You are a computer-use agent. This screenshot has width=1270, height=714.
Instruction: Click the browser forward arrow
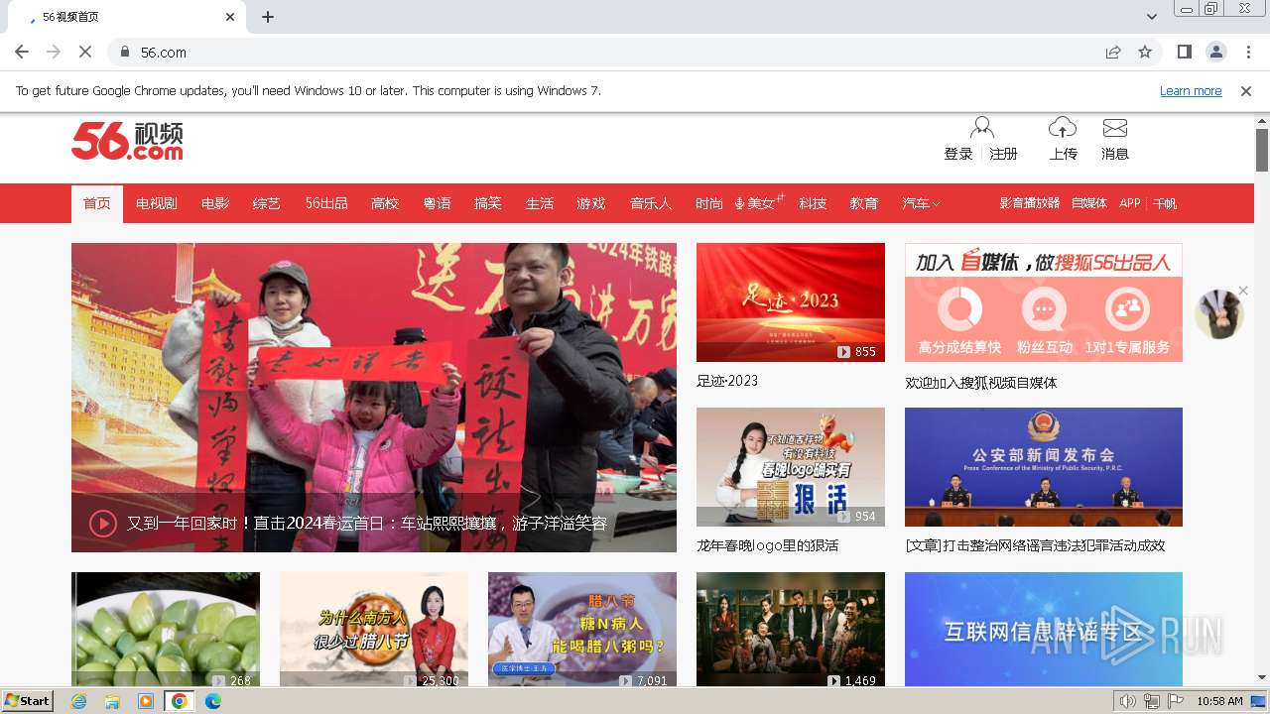click(54, 52)
